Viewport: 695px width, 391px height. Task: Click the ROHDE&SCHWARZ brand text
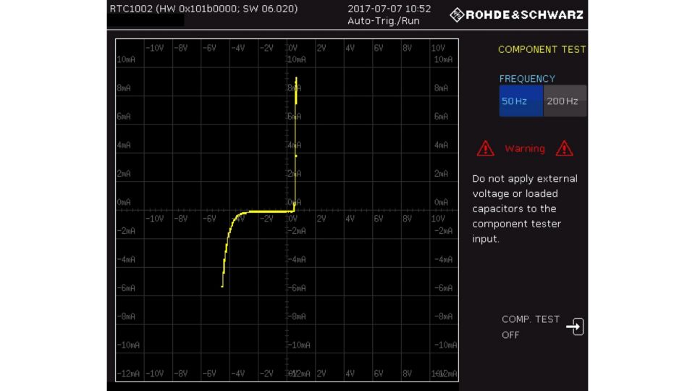point(526,14)
